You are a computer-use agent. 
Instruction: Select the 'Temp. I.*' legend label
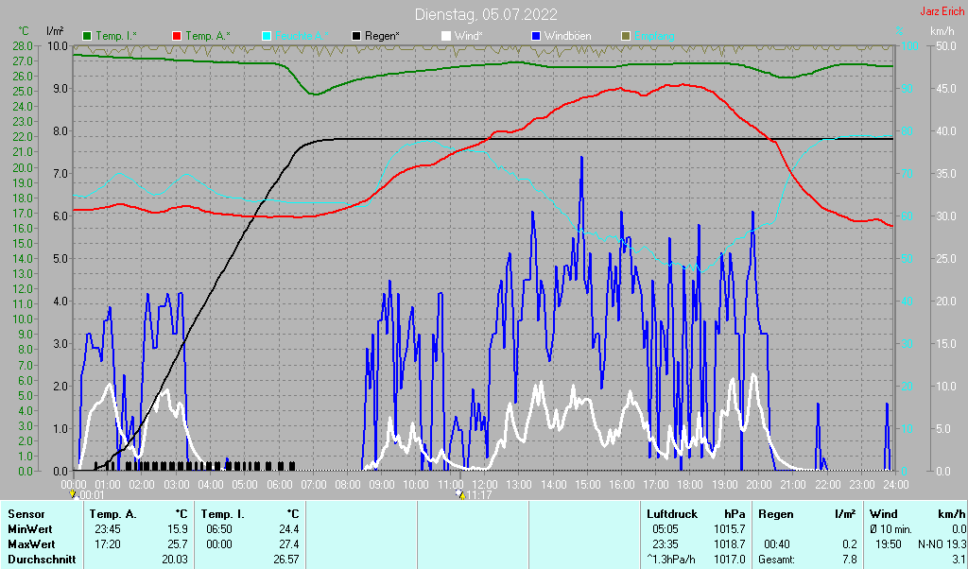[116, 37]
